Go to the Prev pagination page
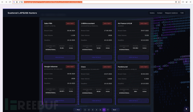This screenshot has height=112, width=193. (77, 110)
